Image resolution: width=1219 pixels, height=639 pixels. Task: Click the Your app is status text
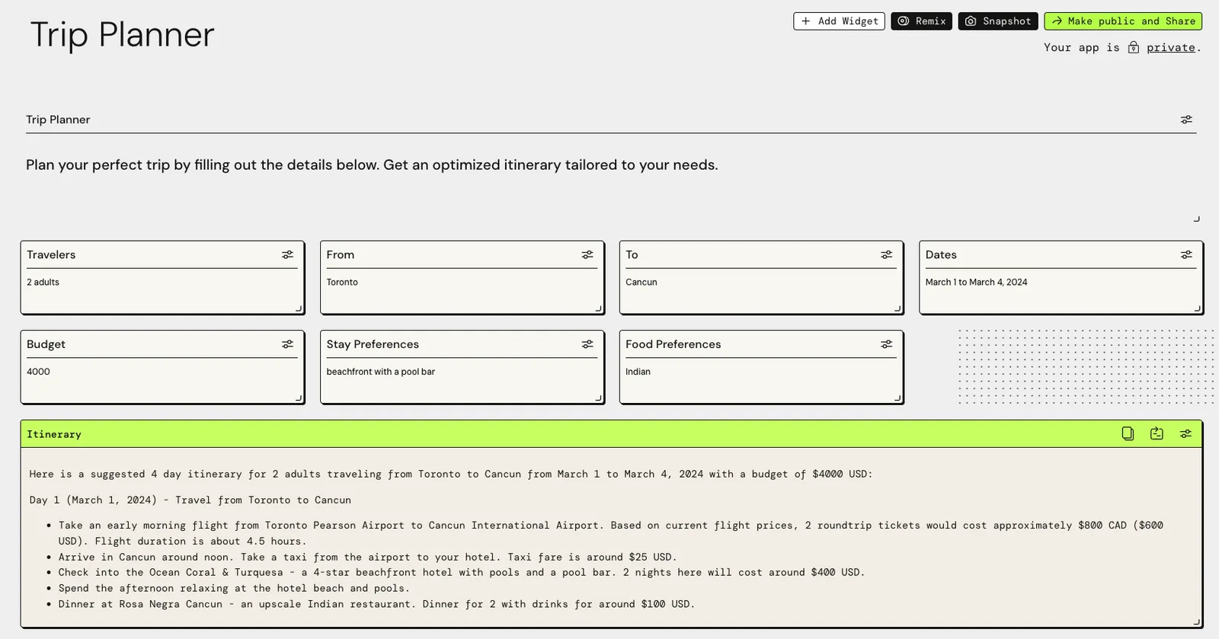point(1082,47)
